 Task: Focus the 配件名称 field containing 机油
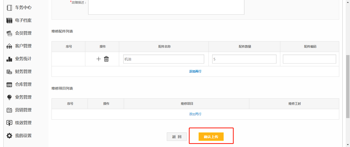point(163,59)
